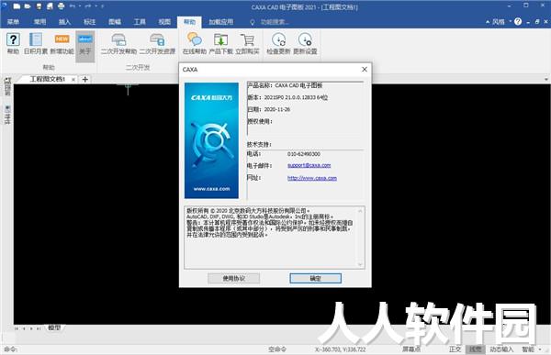Expand the undo history dropdown arrow
551x355 pixels.
tap(80, 6)
